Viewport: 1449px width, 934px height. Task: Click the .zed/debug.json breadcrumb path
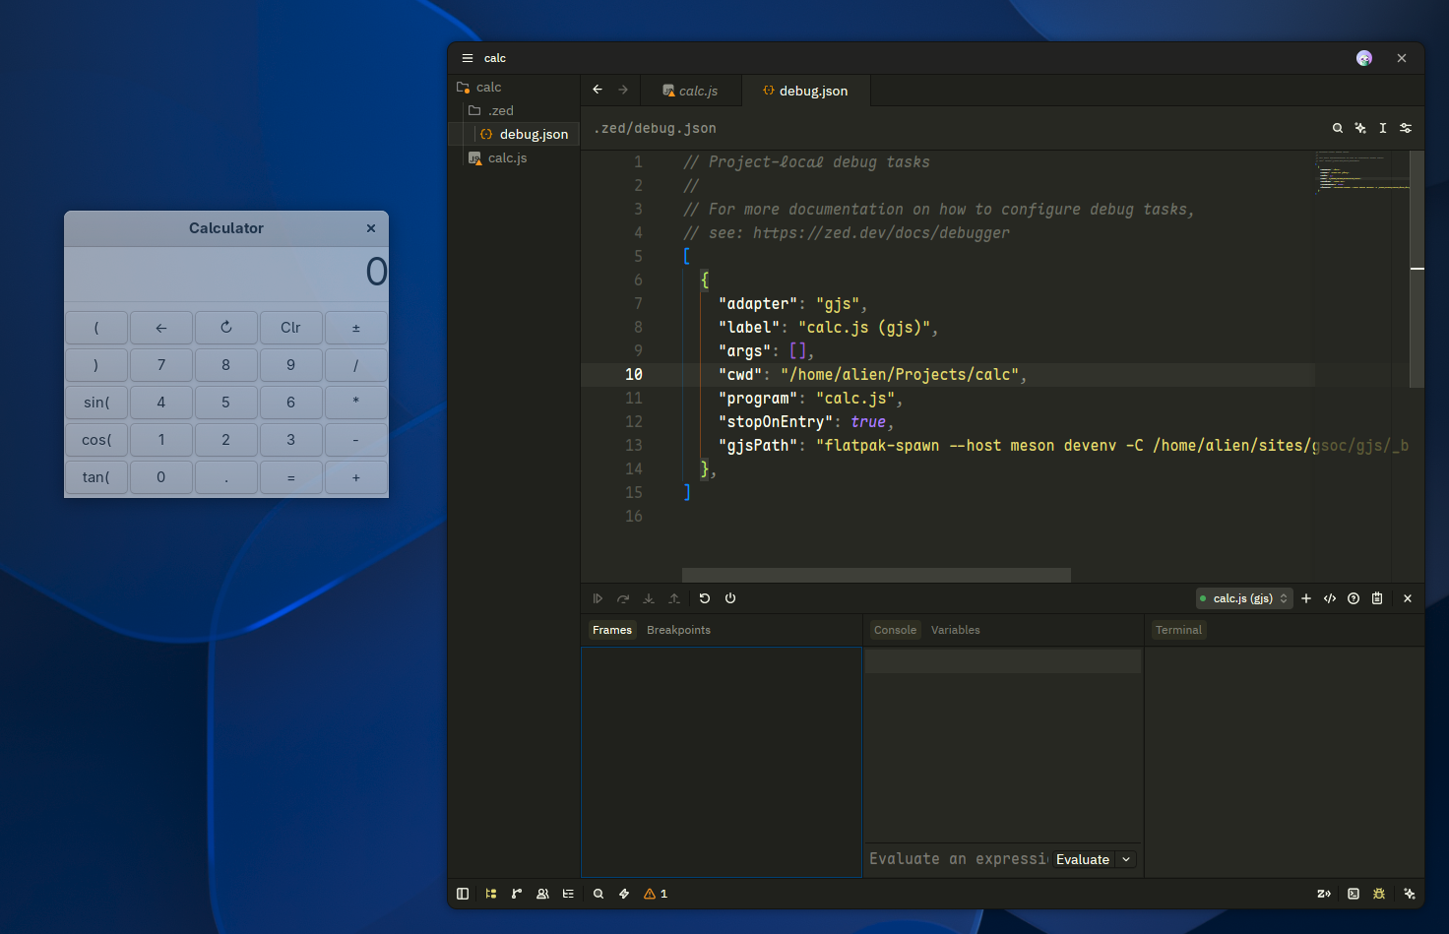(655, 128)
